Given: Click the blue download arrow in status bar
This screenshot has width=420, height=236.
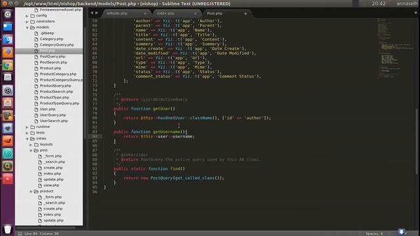Looking at the screenshot, I should tap(401, 232).
